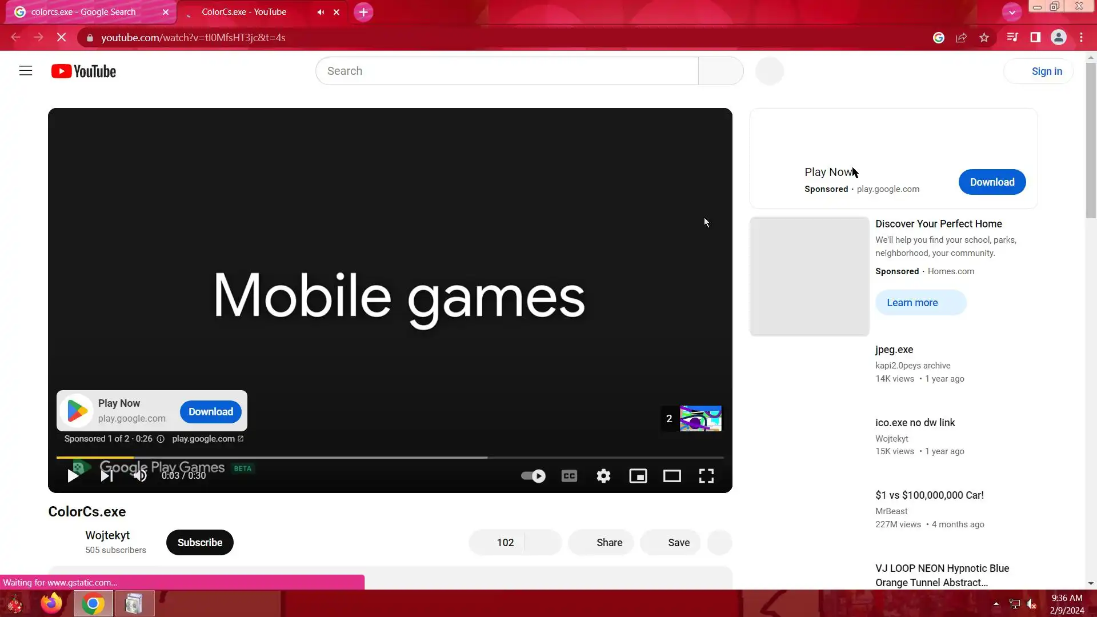Open the YouTube hamburger guide menu

tap(26, 71)
